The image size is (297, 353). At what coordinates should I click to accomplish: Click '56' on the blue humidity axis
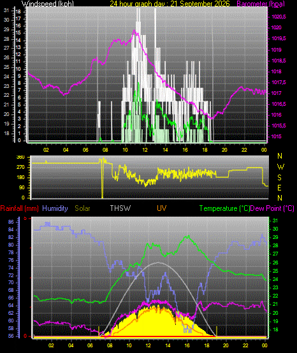point(11,336)
